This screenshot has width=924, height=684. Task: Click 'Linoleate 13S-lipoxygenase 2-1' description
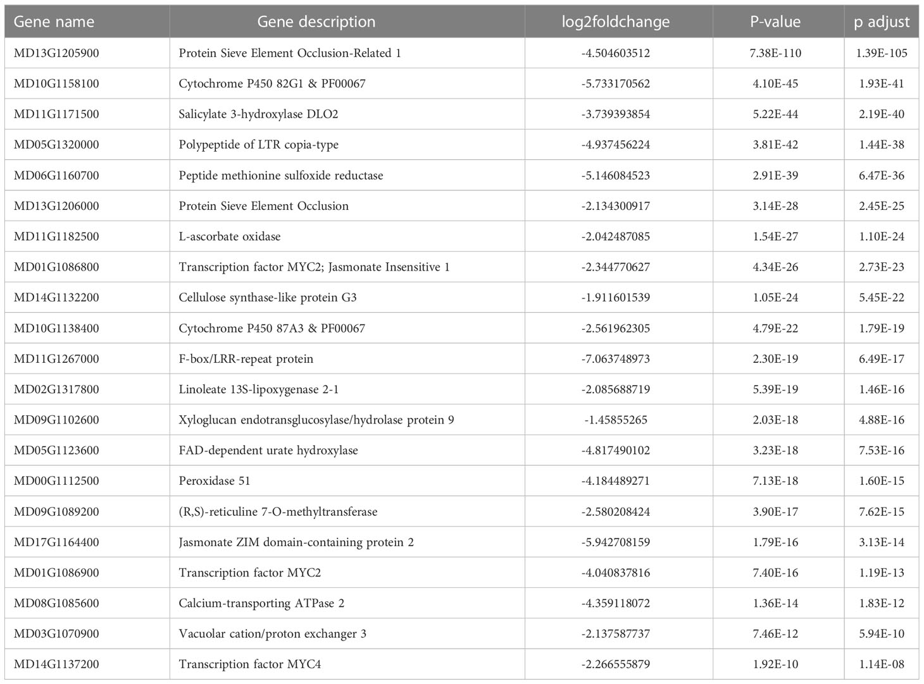pos(259,389)
